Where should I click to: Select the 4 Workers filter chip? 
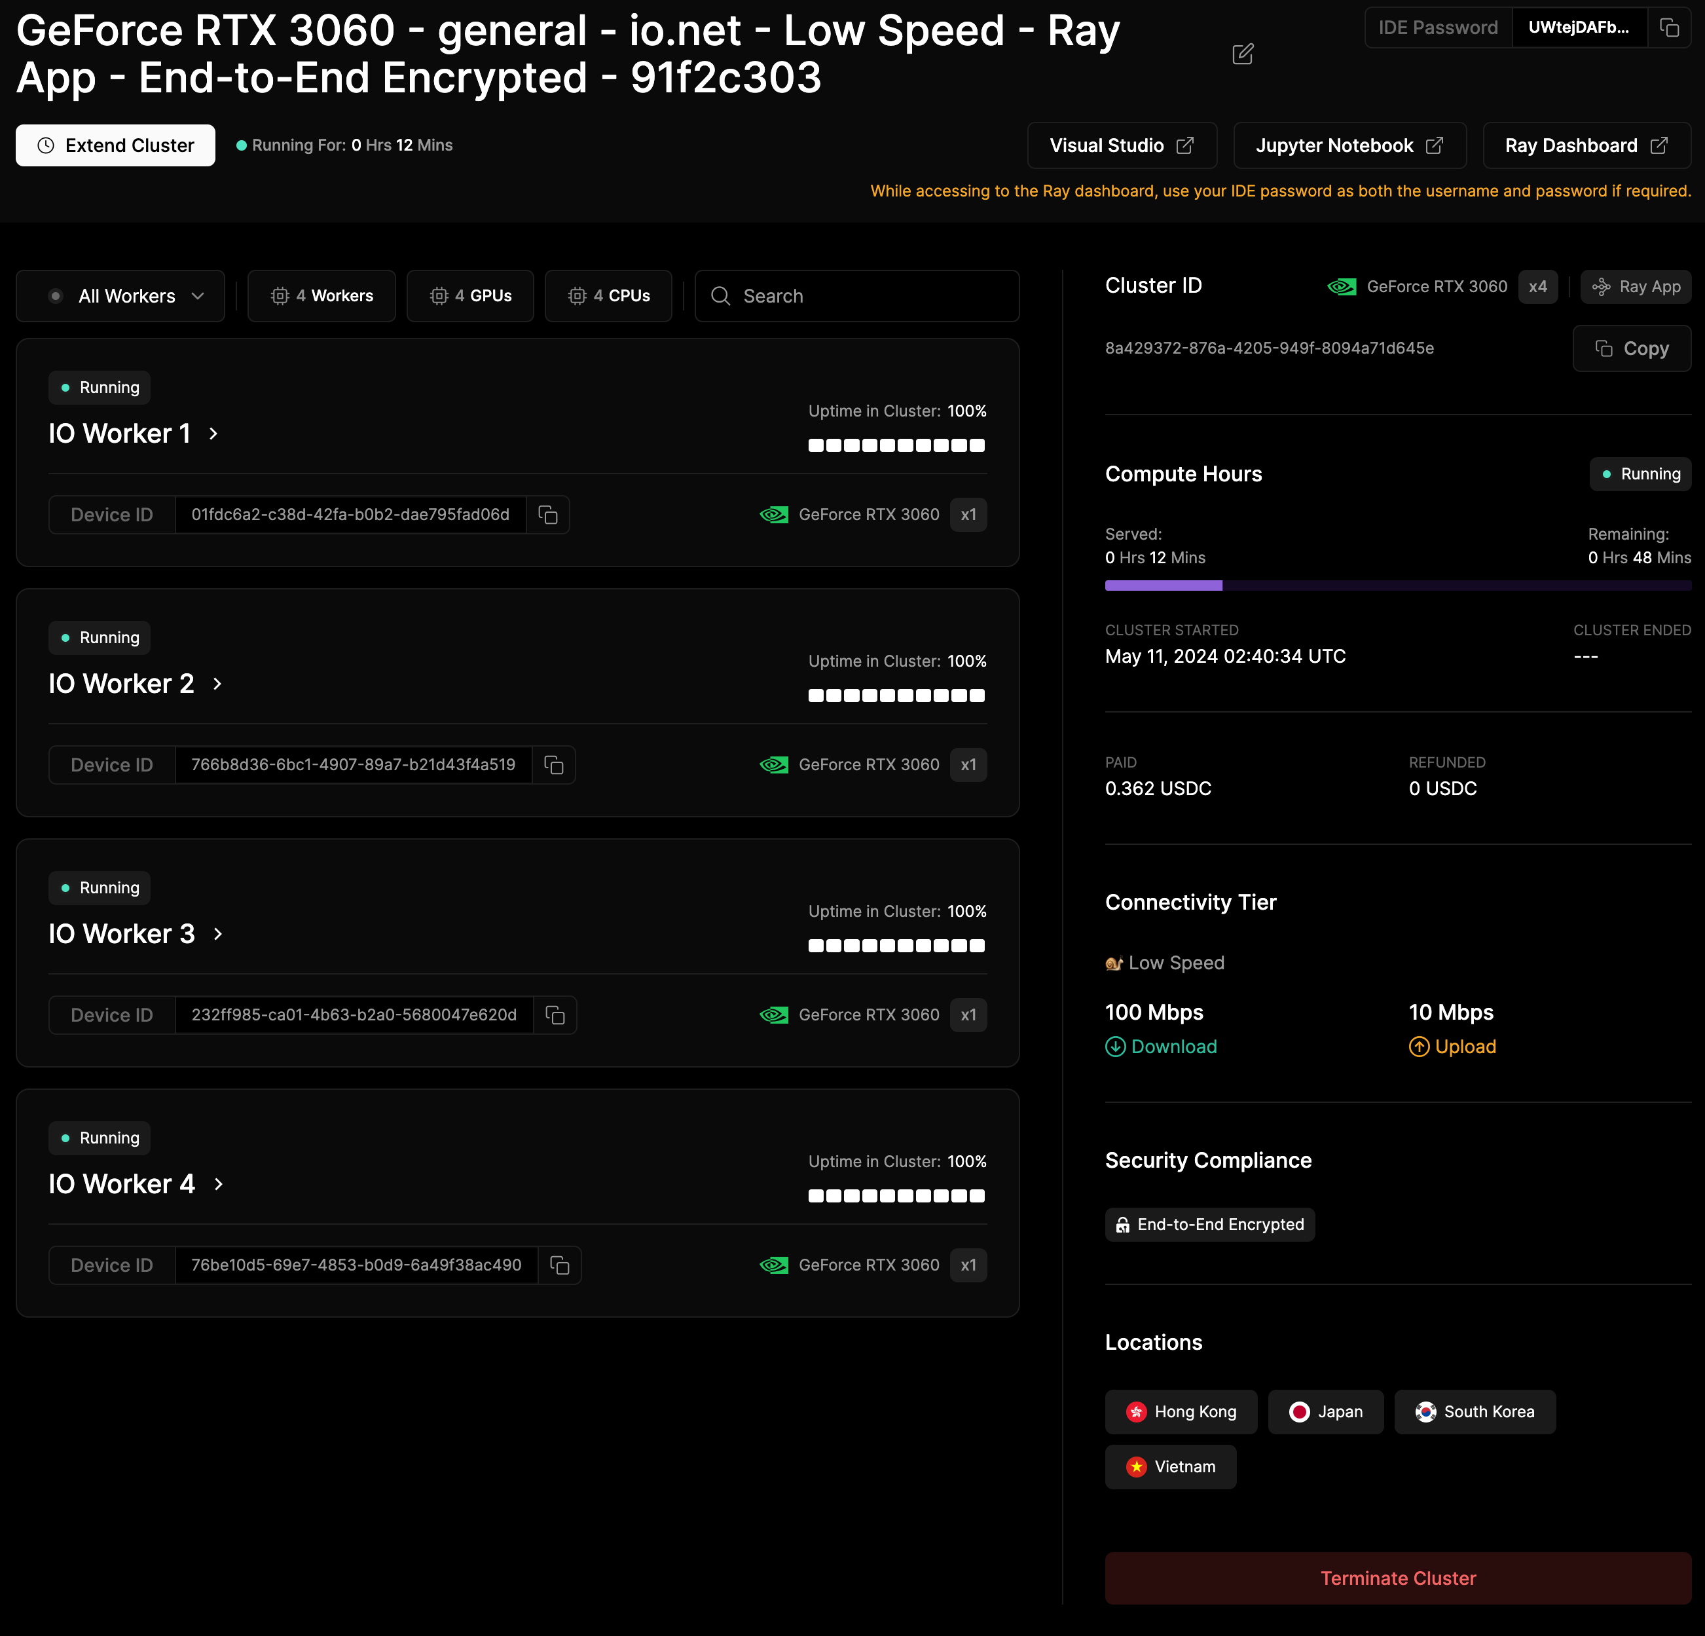click(321, 296)
